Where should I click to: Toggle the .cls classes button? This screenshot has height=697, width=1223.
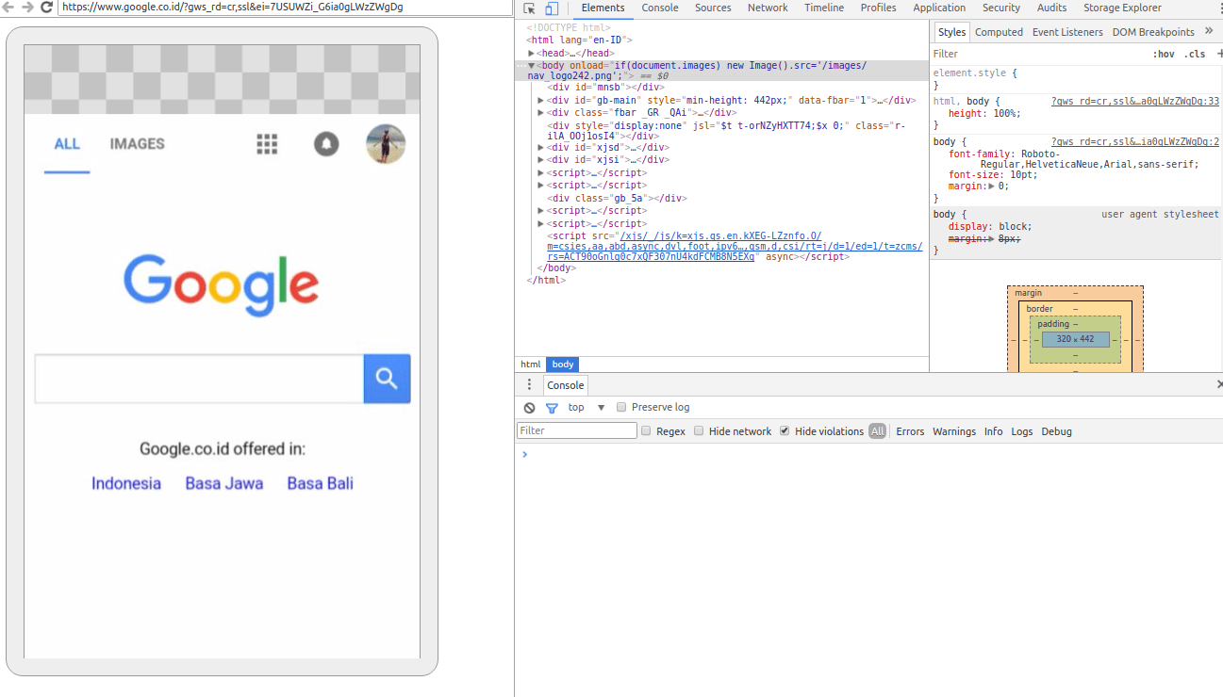point(1195,55)
